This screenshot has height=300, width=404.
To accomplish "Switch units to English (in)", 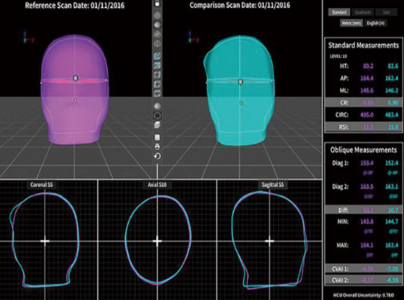I will [375, 23].
